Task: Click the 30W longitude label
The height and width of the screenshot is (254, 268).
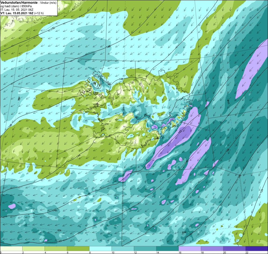Action: [19, 99]
